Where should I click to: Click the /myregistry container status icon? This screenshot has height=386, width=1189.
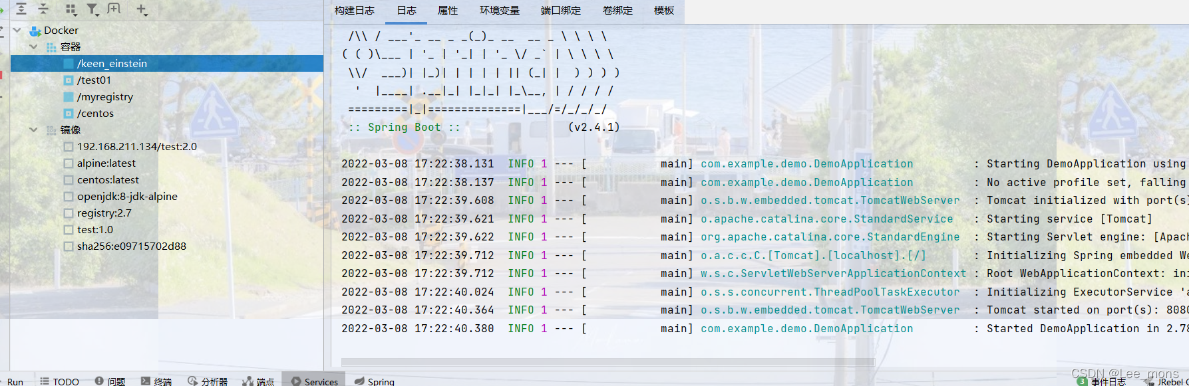[69, 97]
